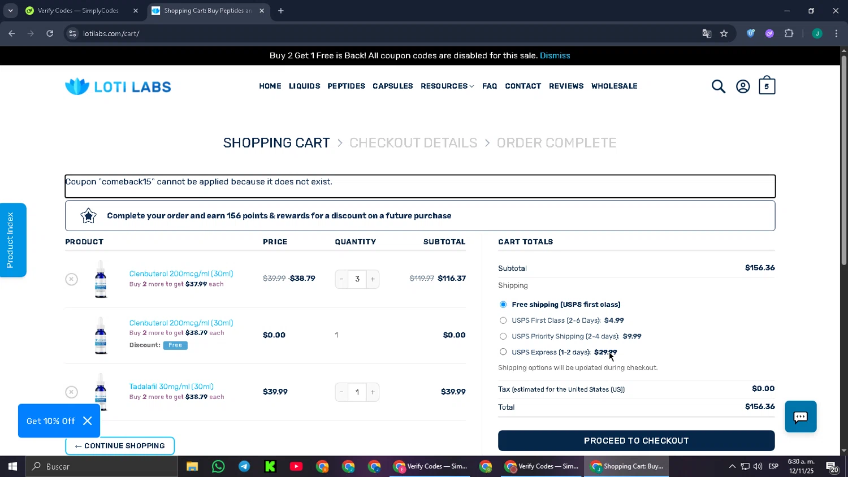This screenshot has height=477, width=848.
Task: Open CAPSULES category
Action: [393, 86]
